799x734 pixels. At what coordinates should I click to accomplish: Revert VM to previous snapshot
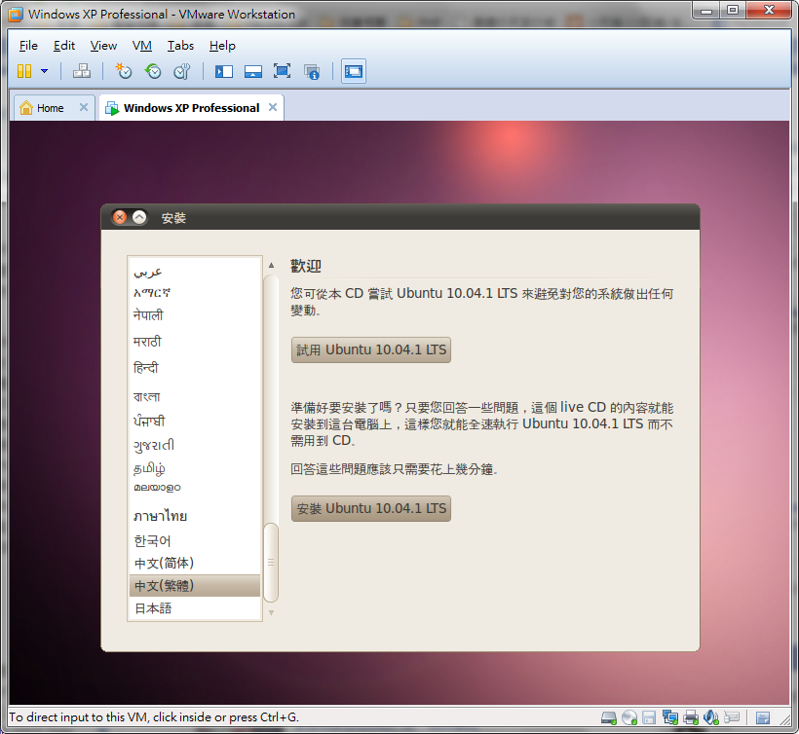click(x=153, y=71)
